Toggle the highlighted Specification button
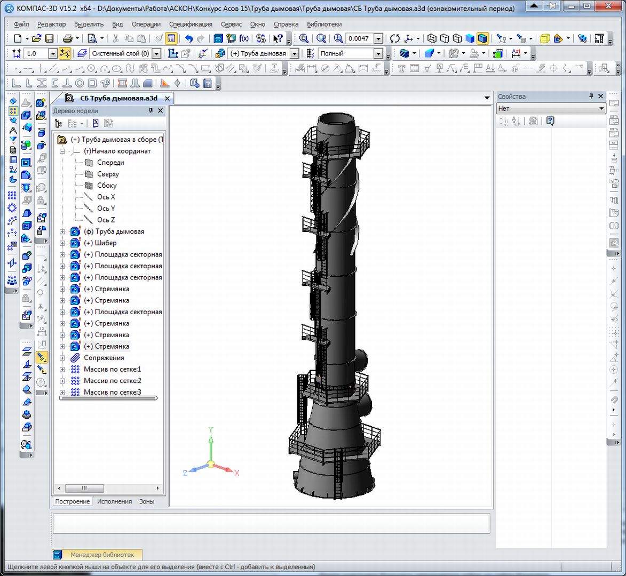 point(171,38)
